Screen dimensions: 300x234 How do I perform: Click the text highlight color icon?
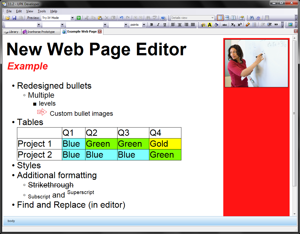[x=210, y=25]
